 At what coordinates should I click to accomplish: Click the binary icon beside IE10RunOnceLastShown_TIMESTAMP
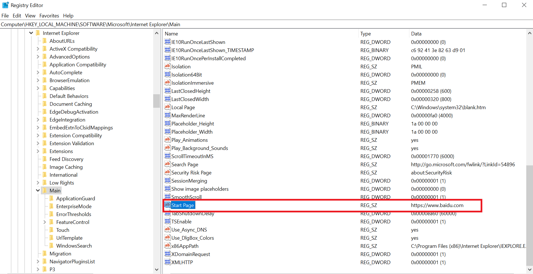168,50
